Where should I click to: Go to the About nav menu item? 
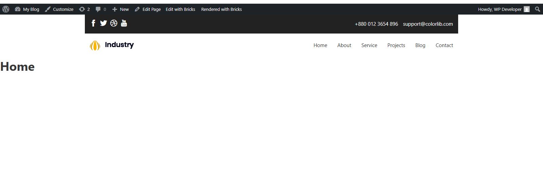click(x=344, y=45)
